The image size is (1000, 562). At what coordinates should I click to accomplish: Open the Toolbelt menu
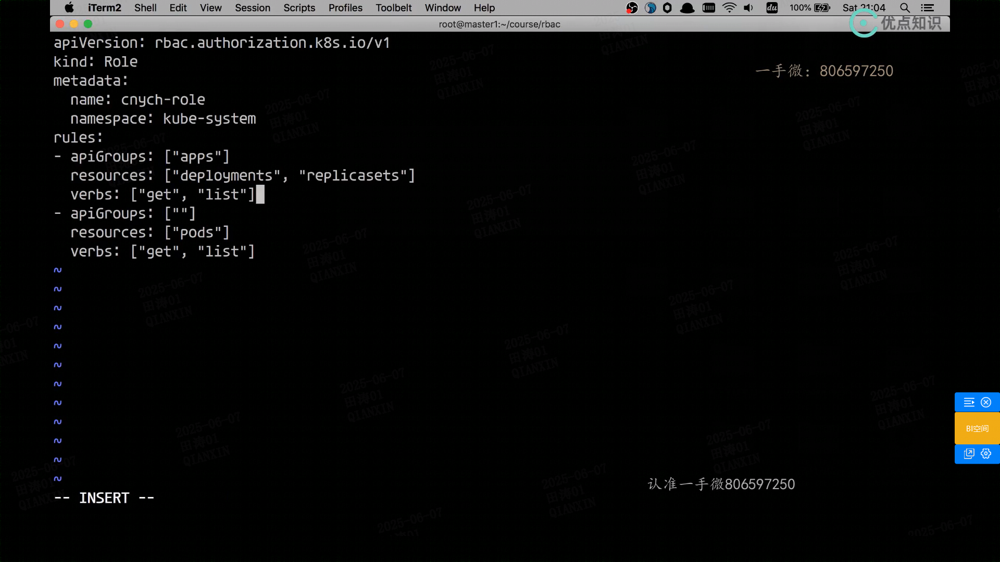[393, 8]
